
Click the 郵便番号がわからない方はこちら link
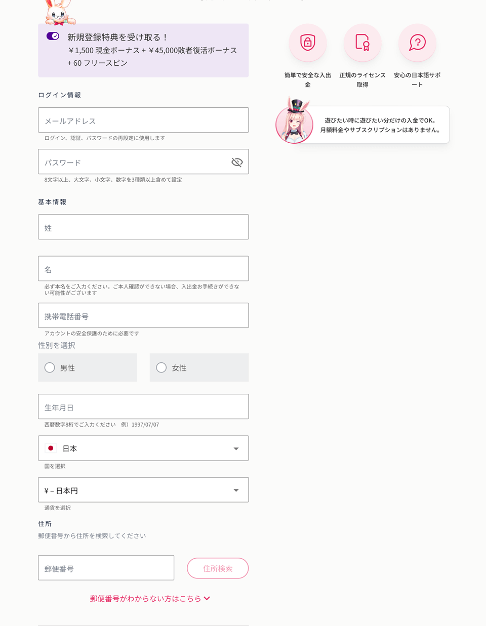(145, 599)
